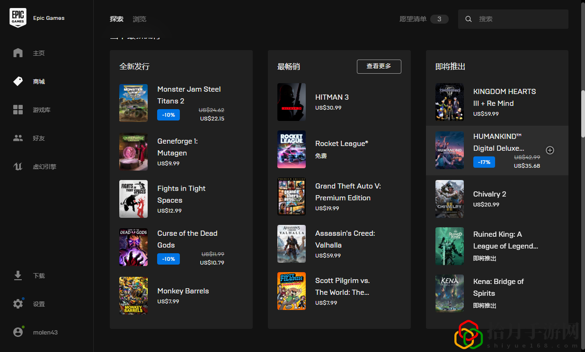Click the molen43 account avatar icon
Image resolution: width=585 pixels, height=352 pixels.
18,332
